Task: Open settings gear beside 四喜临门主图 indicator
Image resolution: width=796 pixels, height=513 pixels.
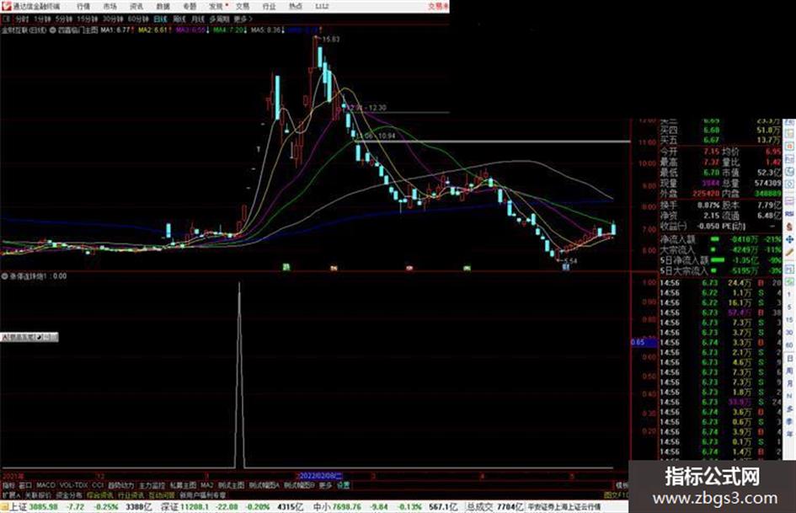Action: click(x=53, y=30)
